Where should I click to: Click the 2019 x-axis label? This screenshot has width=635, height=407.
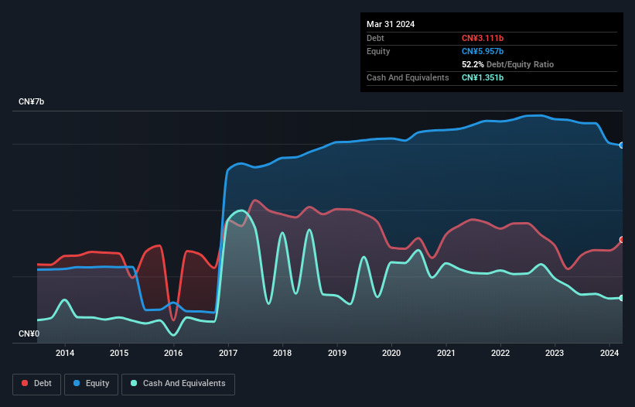coord(337,353)
